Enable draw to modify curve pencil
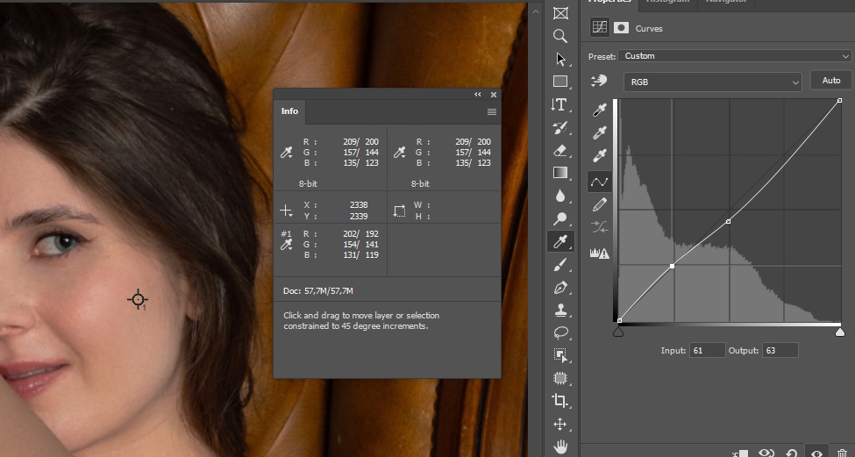Image resolution: width=855 pixels, height=457 pixels. (x=599, y=204)
